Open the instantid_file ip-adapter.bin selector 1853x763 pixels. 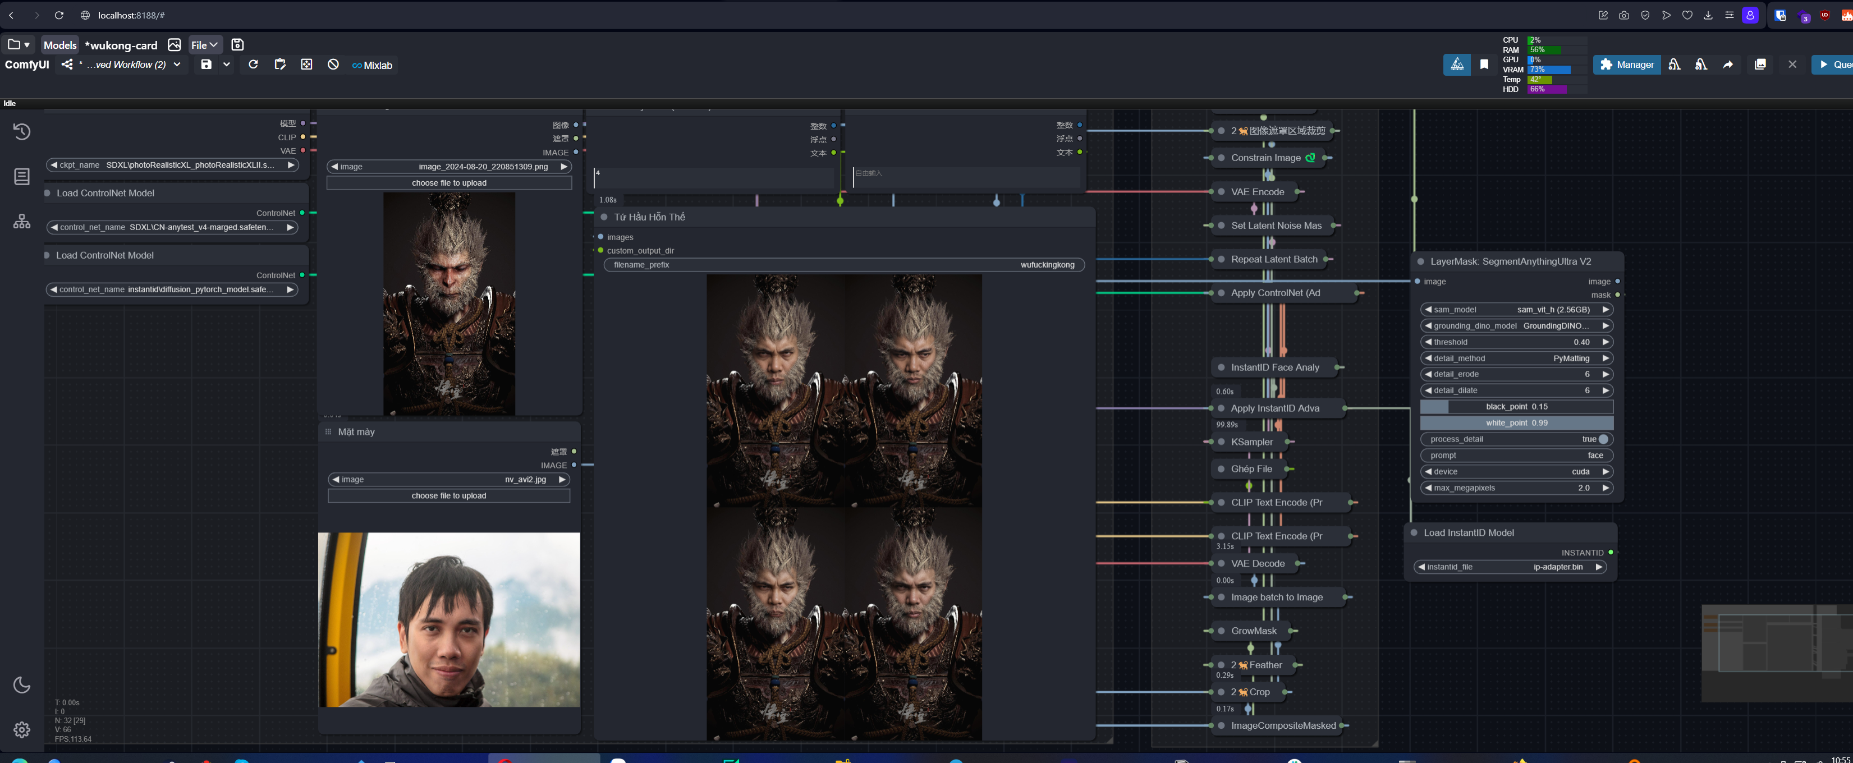click(x=1510, y=567)
